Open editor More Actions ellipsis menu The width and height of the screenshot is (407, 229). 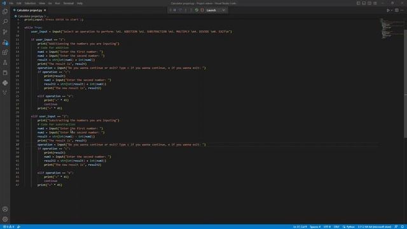coord(402,10)
